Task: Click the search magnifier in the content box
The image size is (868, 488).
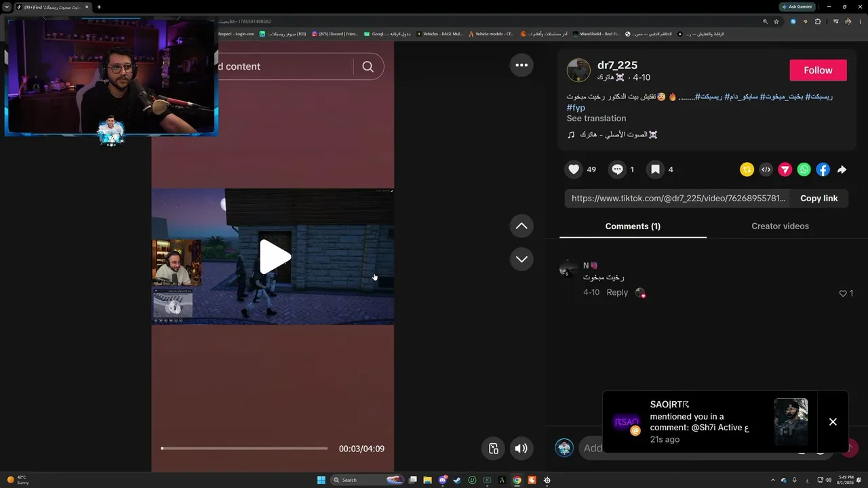Action: [368, 66]
